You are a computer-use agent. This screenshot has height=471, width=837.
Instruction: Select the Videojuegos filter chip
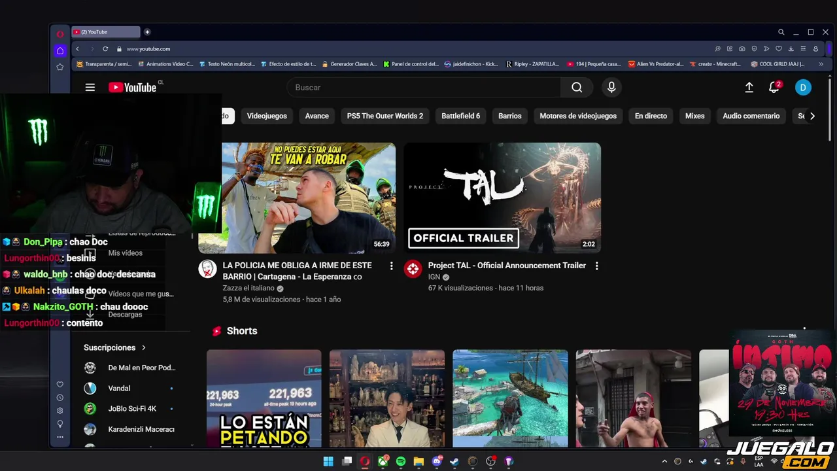click(x=267, y=116)
